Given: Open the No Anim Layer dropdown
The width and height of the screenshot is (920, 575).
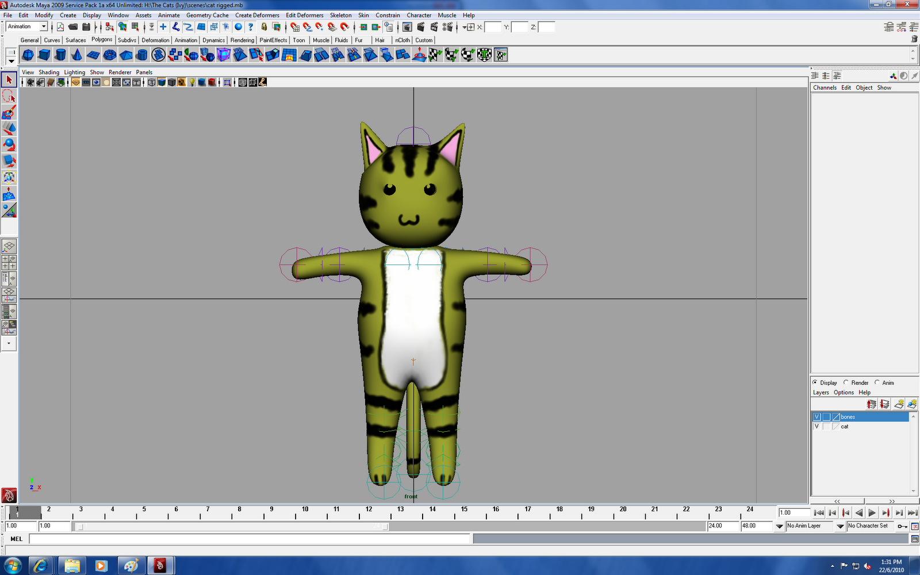Looking at the screenshot, I should (x=811, y=526).
